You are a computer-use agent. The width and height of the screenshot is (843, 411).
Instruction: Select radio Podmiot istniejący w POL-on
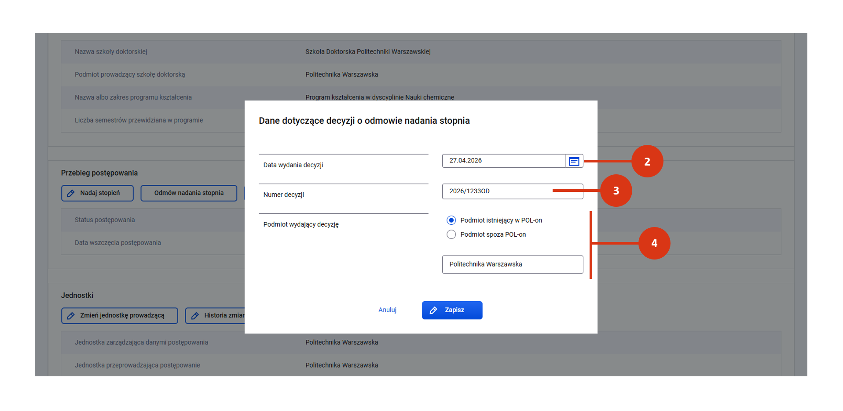(x=451, y=220)
